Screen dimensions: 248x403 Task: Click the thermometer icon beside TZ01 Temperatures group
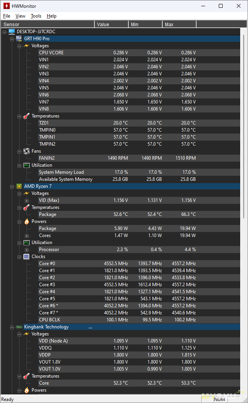pos(27,116)
